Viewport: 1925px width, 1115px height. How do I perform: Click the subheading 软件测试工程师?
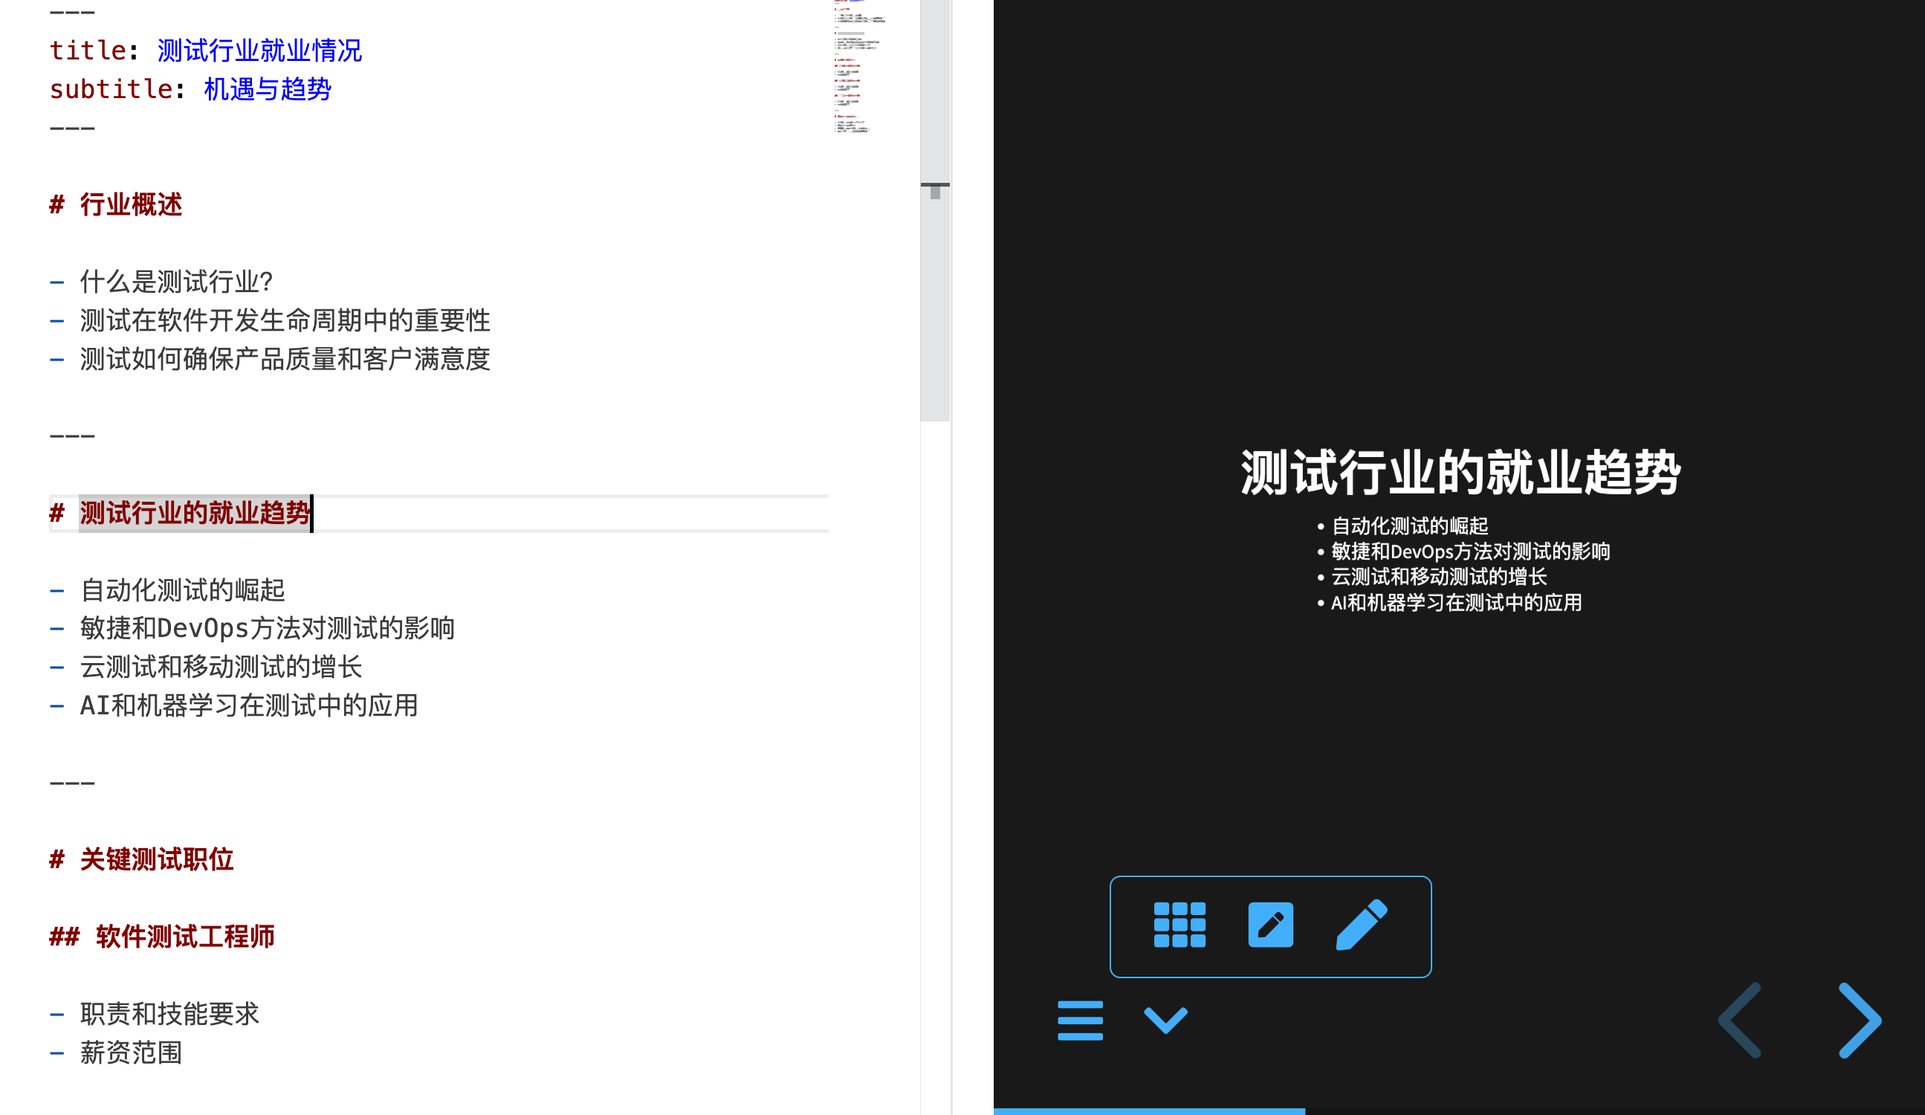[x=185, y=937]
